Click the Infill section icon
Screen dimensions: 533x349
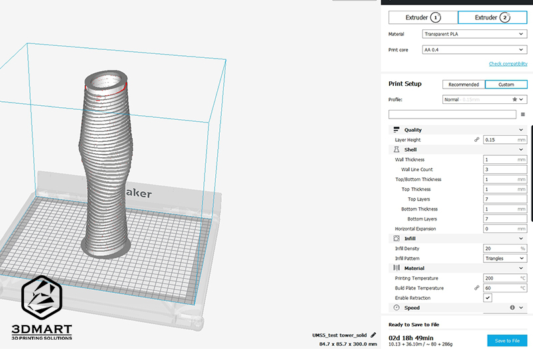pos(396,238)
